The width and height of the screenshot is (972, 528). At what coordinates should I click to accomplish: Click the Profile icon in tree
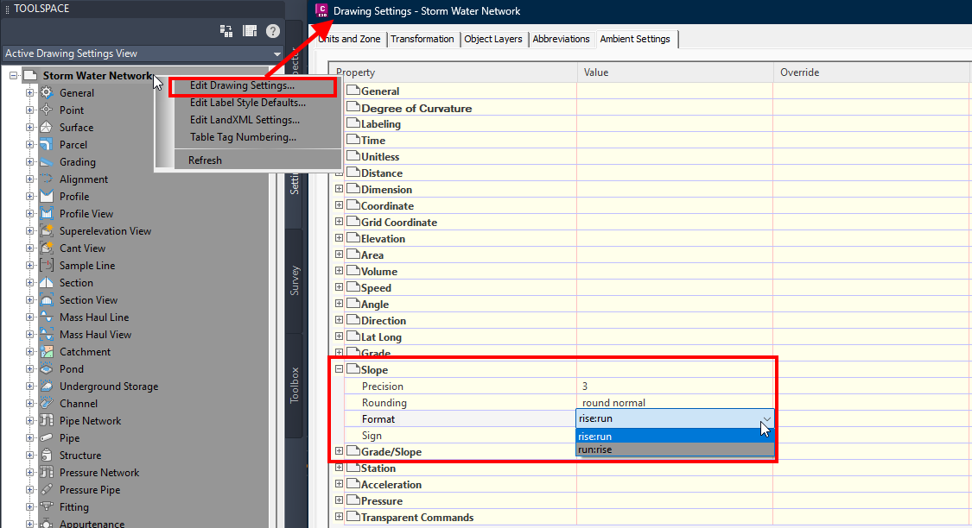[x=47, y=196]
